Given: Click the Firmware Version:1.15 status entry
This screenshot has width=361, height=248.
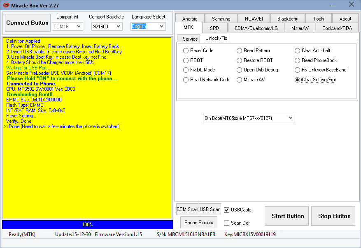Looking at the screenshot, I should click(x=118, y=234).
